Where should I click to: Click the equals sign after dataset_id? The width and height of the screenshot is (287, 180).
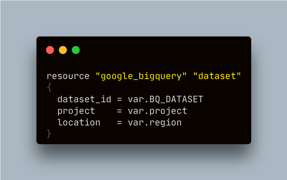(119, 99)
